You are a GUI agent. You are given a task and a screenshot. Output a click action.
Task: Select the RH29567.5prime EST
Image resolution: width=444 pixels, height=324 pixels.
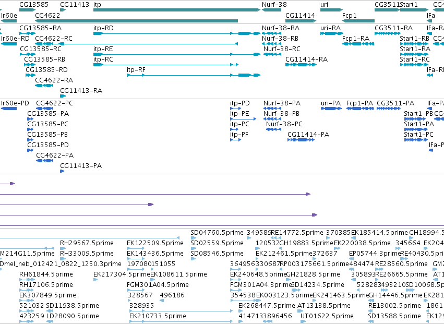(x=63, y=248)
